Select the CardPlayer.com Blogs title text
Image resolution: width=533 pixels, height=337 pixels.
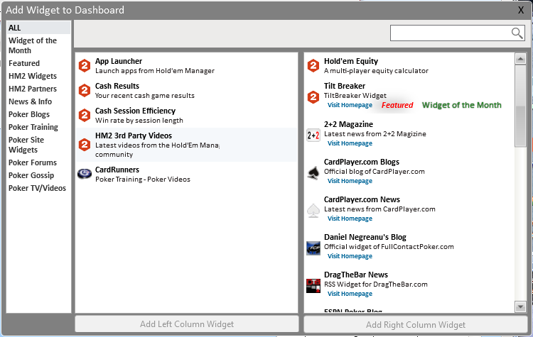point(362,162)
